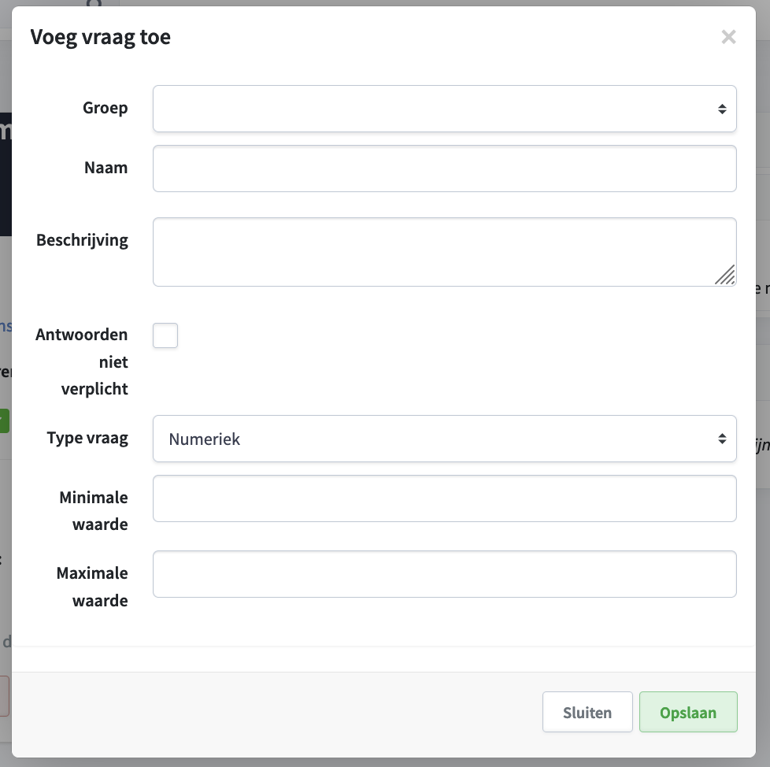
Task: Focus the Naam text field
Action: pos(444,169)
